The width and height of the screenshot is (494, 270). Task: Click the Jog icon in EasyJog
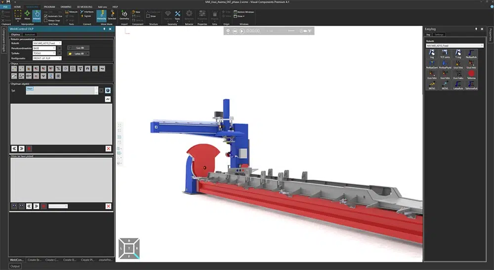[432, 54]
